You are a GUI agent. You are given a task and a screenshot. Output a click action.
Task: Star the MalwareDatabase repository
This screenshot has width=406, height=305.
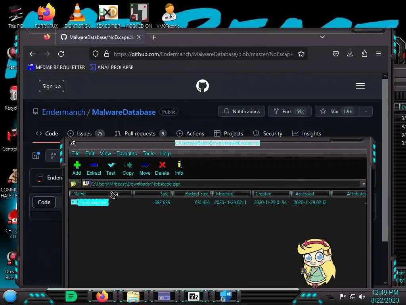(x=337, y=111)
